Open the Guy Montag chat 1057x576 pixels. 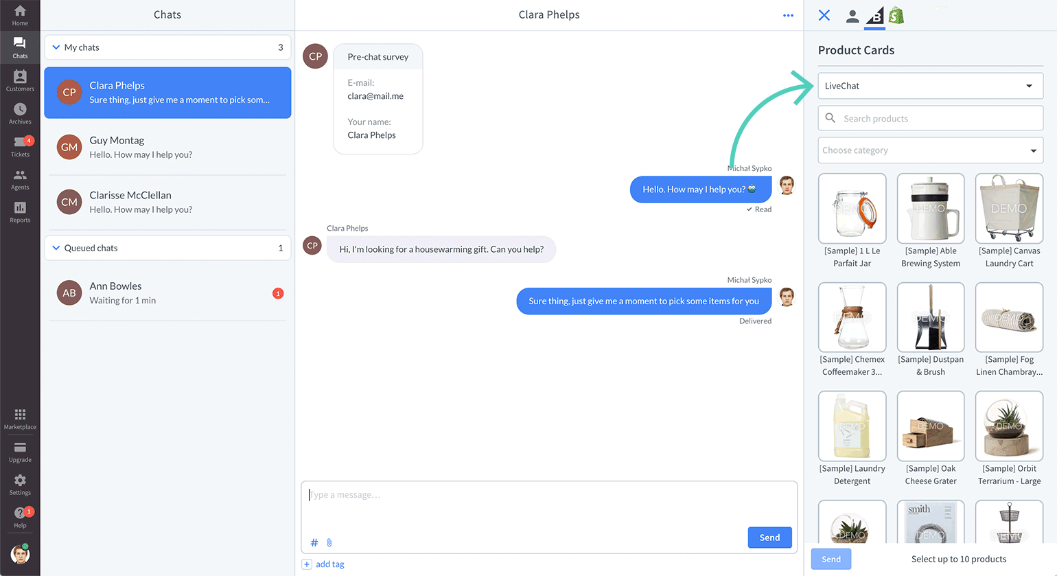167,147
